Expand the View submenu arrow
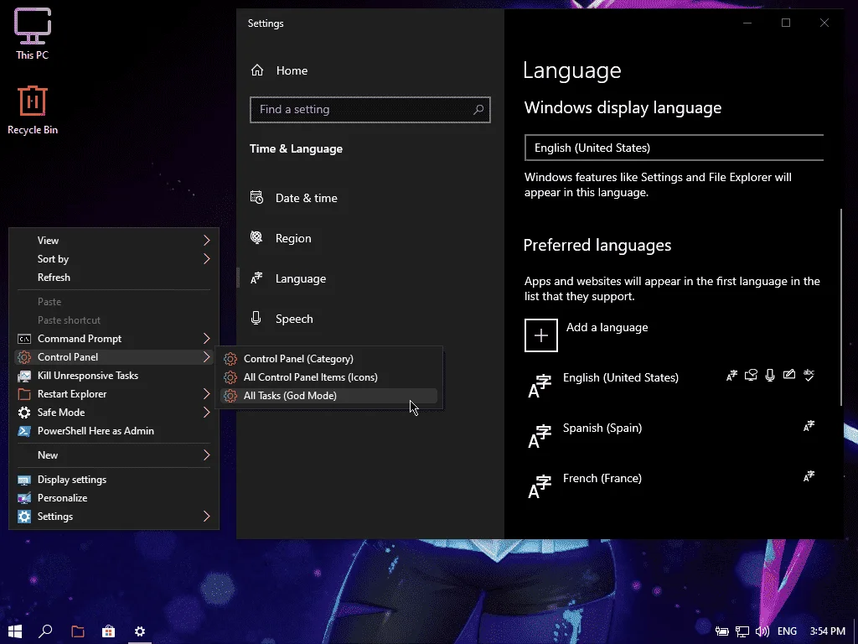Image resolution: width=858 pixels, height=644 pixels. pos(206,241)
